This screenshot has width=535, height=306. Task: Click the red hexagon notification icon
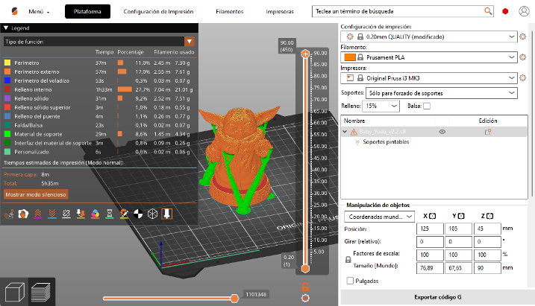[506, 12]
